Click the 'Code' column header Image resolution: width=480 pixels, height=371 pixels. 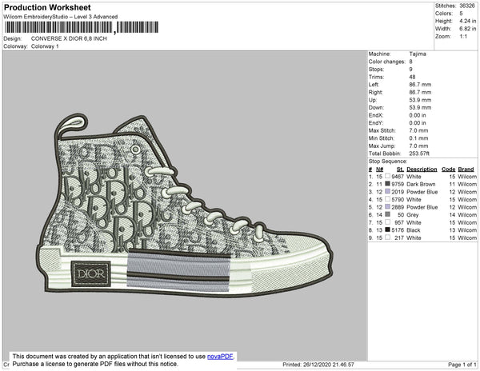[449, 170]
